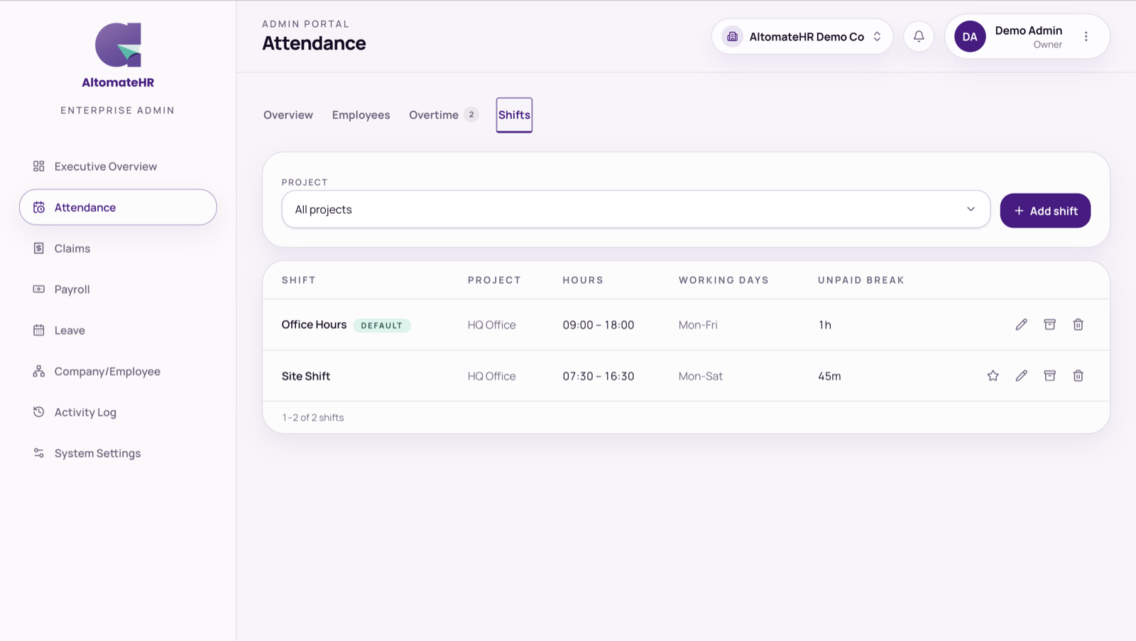The image size is (1136, 641).
Task: Open Payroll page
Action: click(x=118, y=289)
